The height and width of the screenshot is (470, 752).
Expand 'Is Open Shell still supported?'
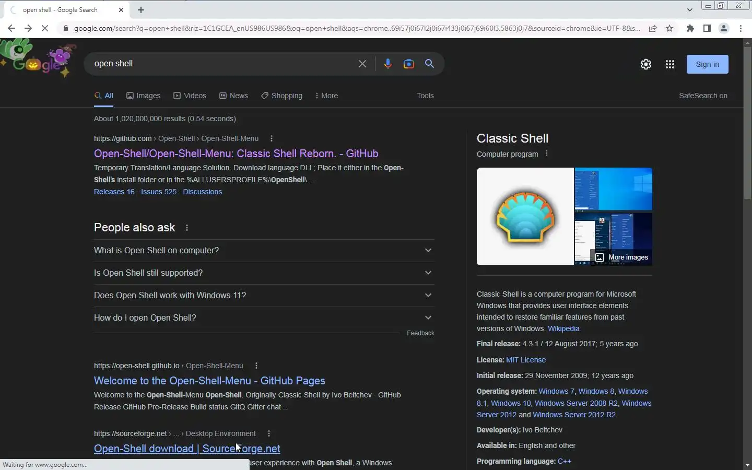tap(264, 273)
